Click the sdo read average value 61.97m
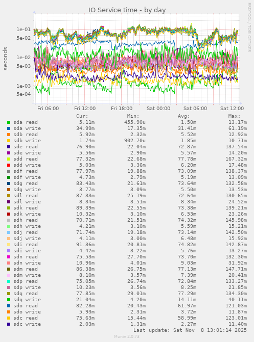The width and height of the screenshot is (254, 342). coord(187,306)
